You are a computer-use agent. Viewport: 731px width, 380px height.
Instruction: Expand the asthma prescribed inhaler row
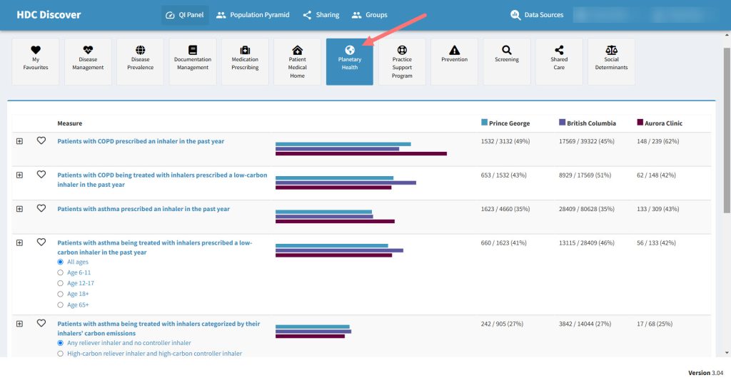point(19,209)
